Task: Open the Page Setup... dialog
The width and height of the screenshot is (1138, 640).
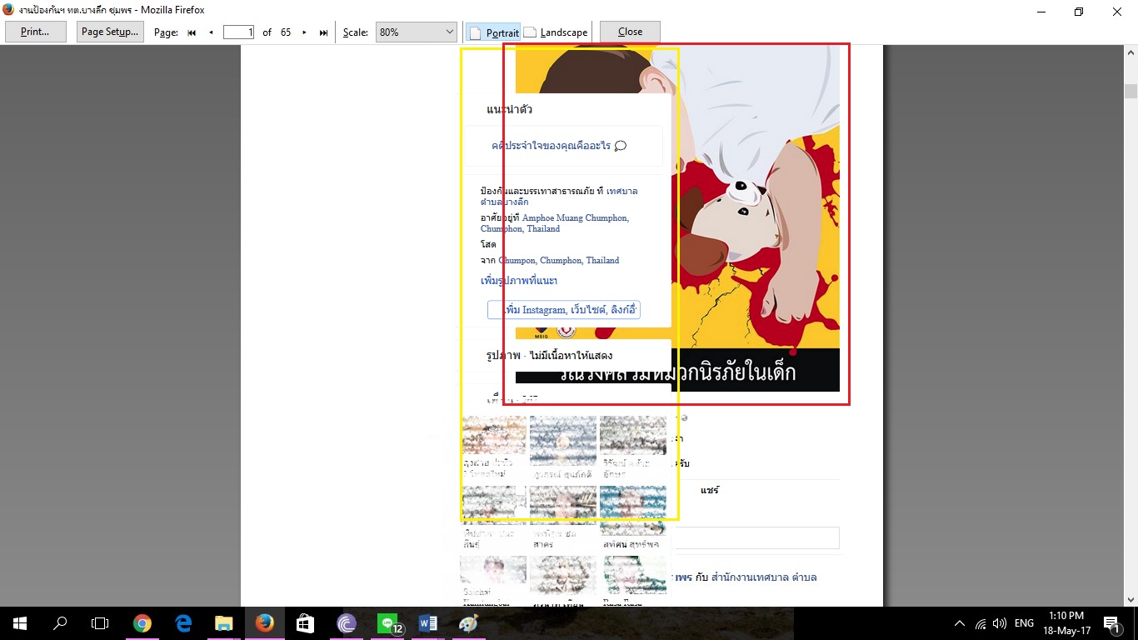Action: point(110,32)
